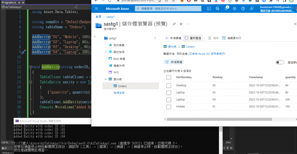Click Add Filter pill button
The width and height of the screenshot is (297, 154).
pyautogui.click(x=174, y=62)
